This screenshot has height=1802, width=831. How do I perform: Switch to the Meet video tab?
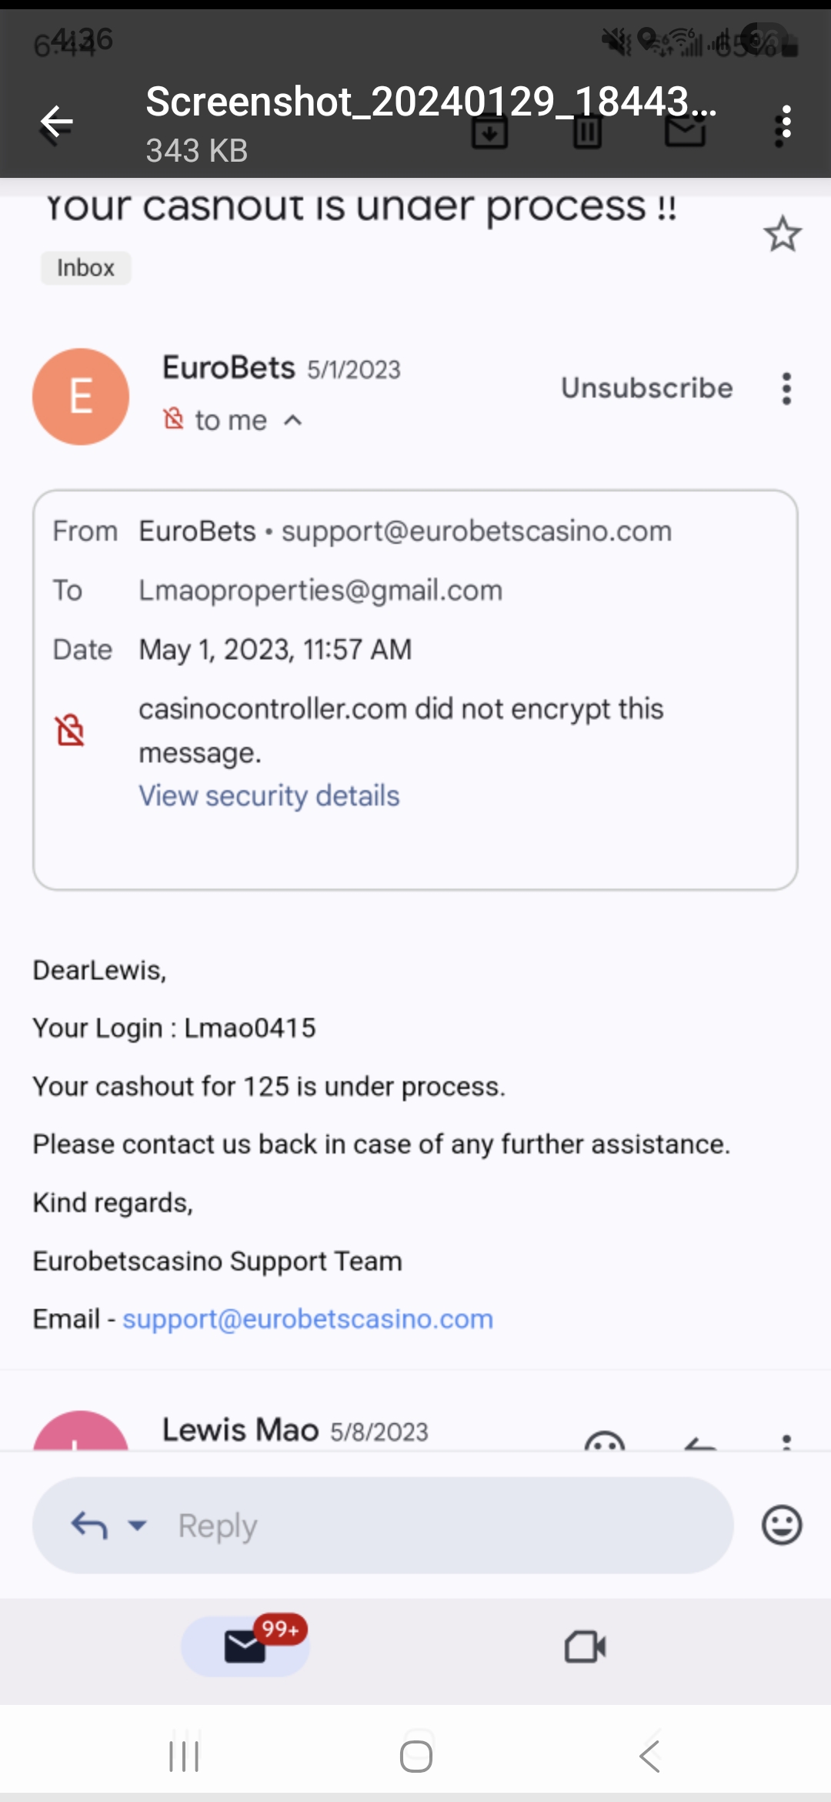coord(585,1647)
